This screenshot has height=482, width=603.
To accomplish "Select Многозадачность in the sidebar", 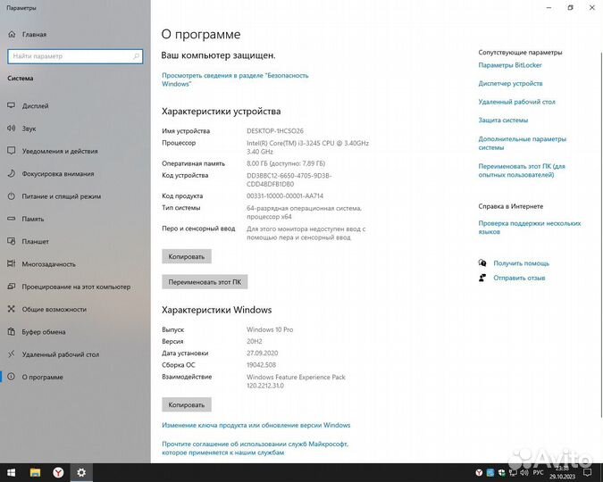I will (x=49, y=264).
